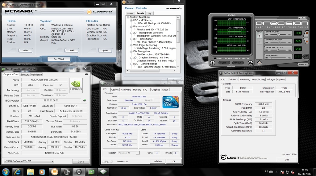
Task: Switch to PCMark05 orange taskbar icon
Action: tap(54, 172)
